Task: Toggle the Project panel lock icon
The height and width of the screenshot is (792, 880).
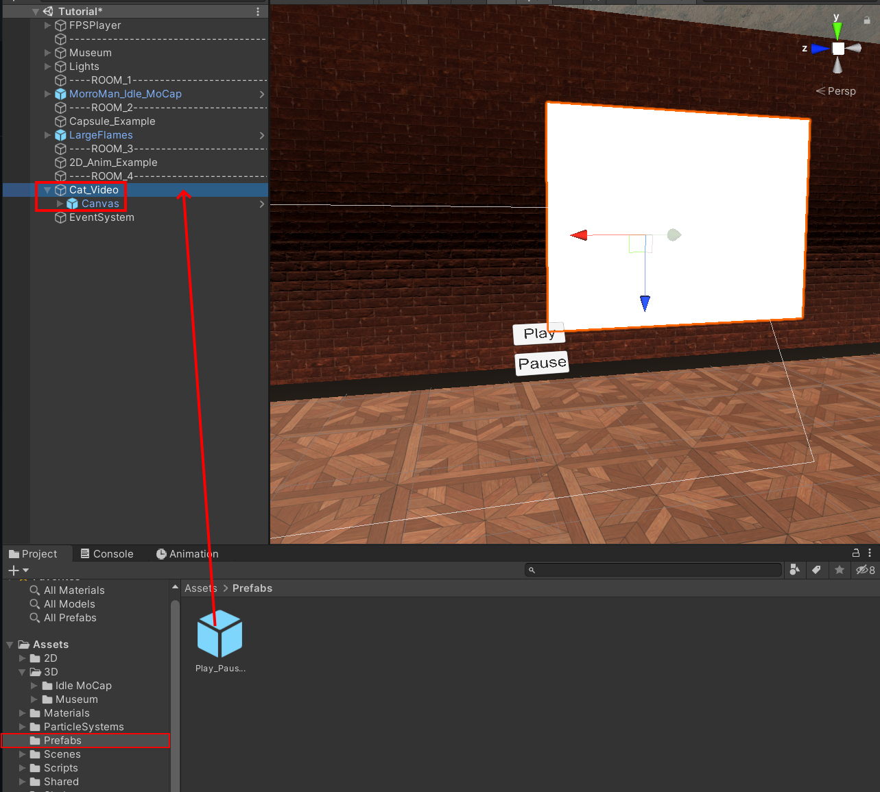Action: click(x=856, y=553)
